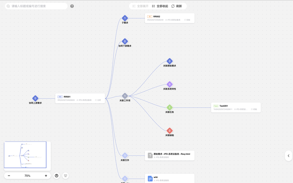Open the keyboard shortcuts icon
Image resolution: width=293 pixels, height=183 pixels.
tap(66, 176)
